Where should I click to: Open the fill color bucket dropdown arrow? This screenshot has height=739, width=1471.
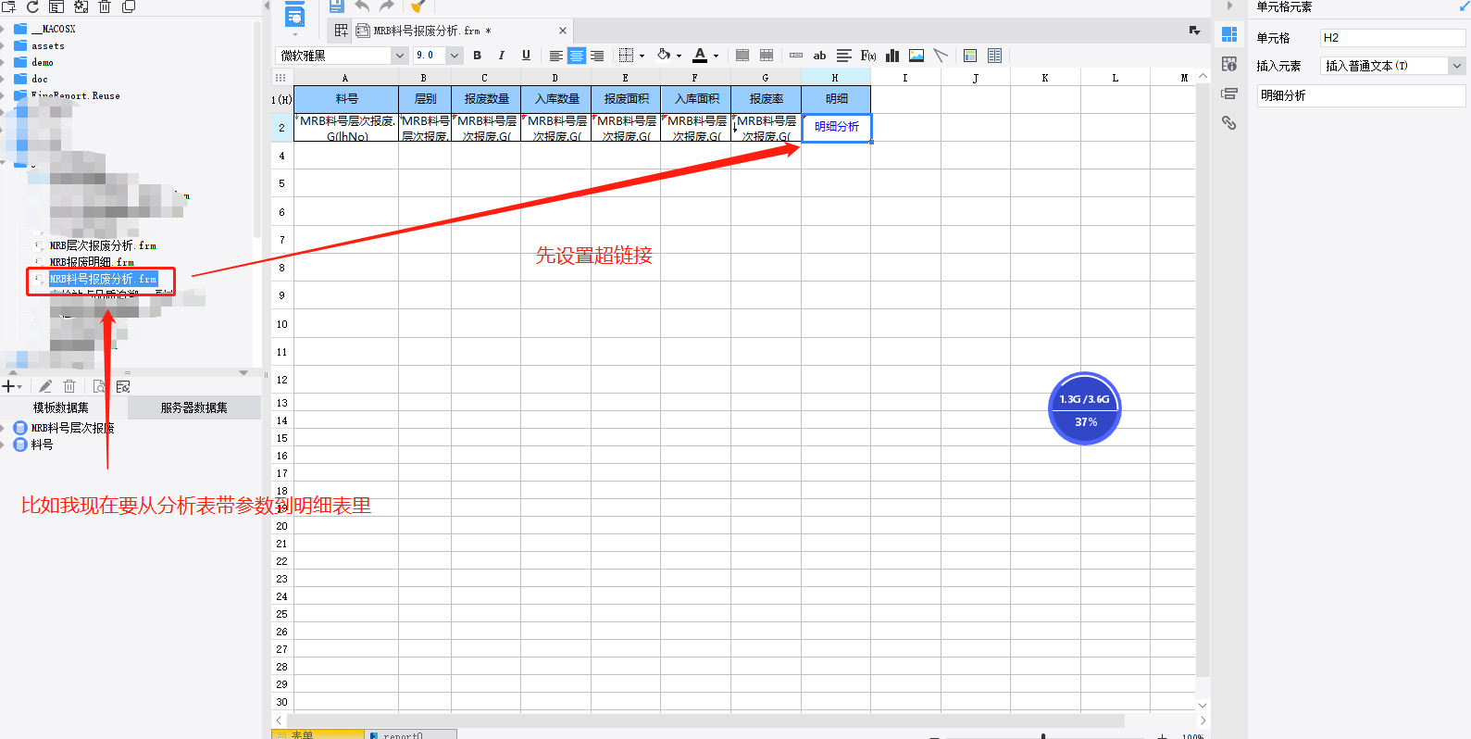679,56
